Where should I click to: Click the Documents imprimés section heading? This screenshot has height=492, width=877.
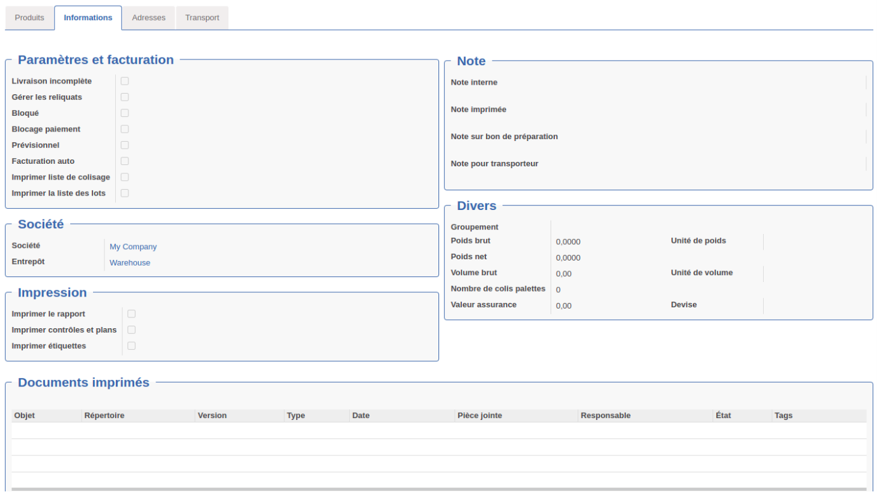click(x=84, y=383)
